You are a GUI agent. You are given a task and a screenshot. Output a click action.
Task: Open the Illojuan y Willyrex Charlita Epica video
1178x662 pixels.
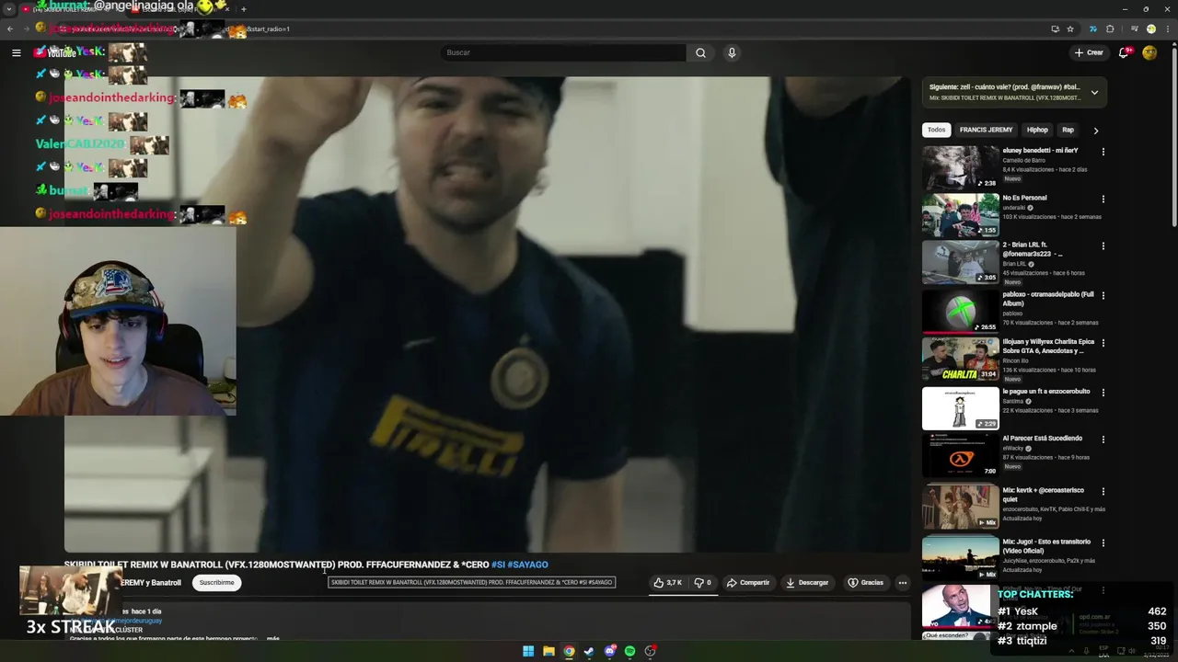coord(960,359)
